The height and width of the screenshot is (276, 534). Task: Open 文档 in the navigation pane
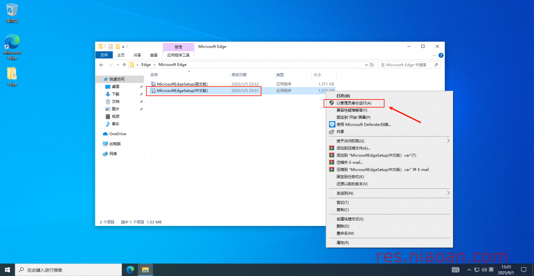tap(116, 102)
